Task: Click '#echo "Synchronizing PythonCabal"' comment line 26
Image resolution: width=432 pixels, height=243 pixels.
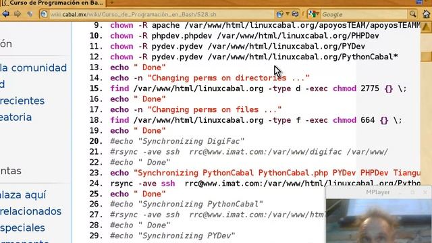Action: tap(186, 204)
